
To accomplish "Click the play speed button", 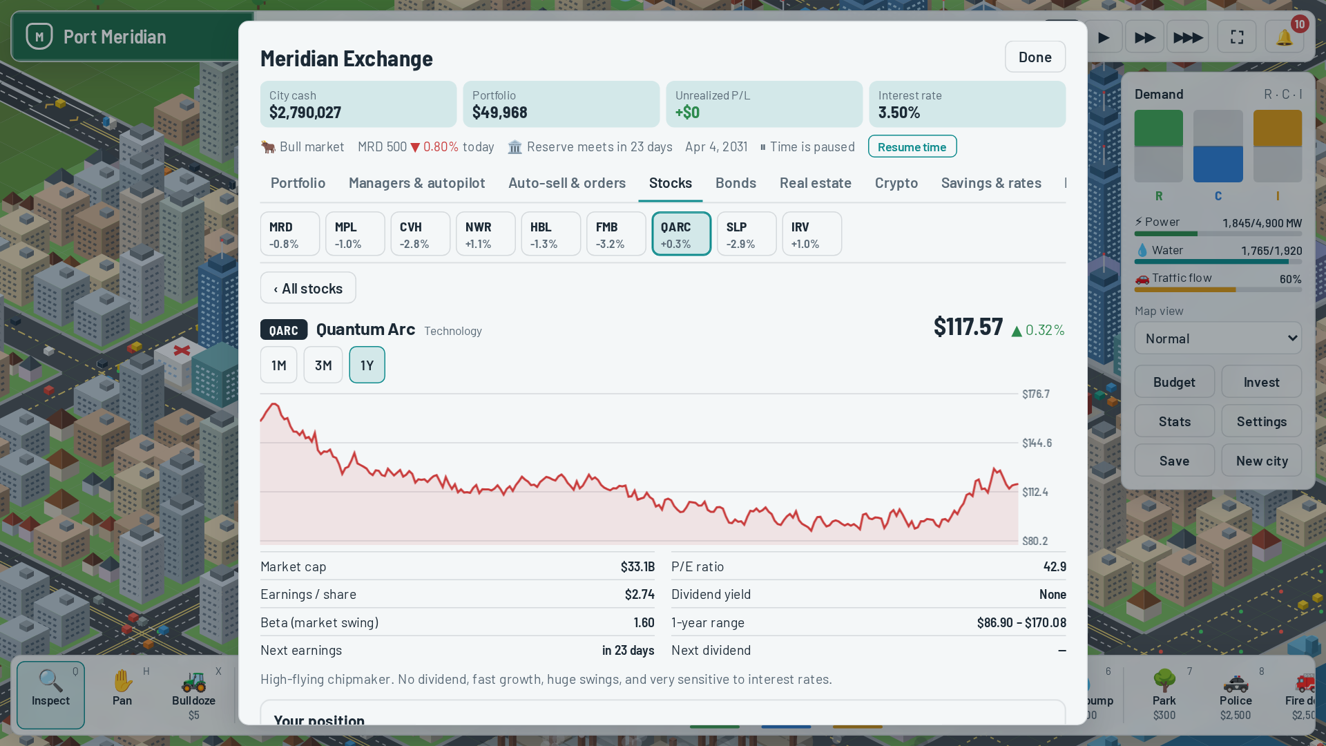I will [x=1104, y=37].
